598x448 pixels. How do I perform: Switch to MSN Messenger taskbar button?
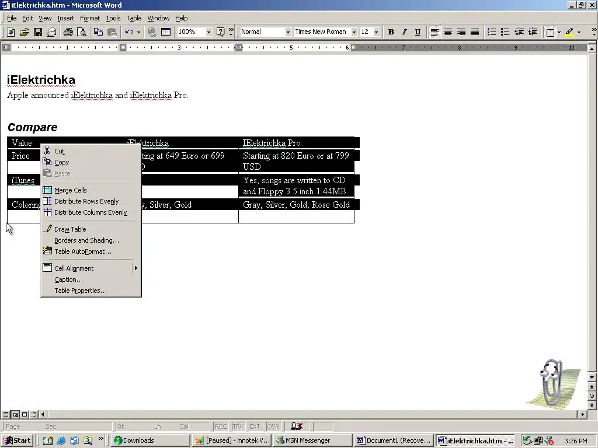[313, 440]
